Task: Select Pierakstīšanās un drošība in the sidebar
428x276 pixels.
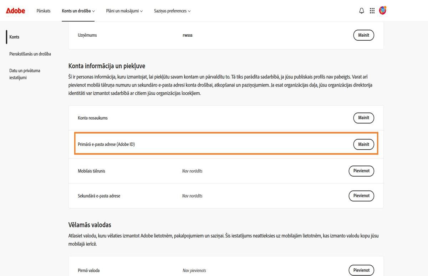Action: (x=30, y=54)
